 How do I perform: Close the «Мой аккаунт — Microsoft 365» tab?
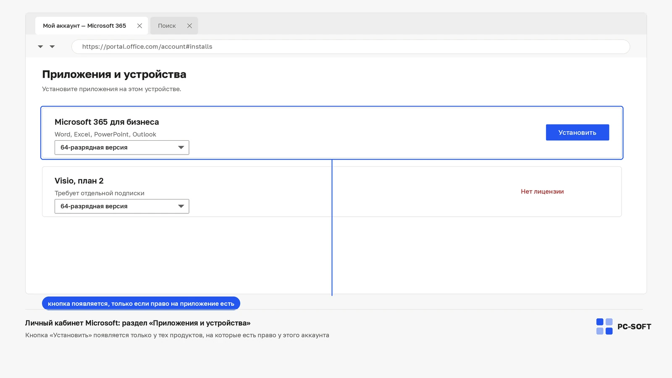pyautogui.click(x=139, y=26)
